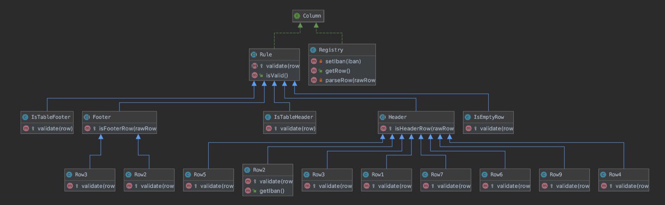
Task: Select the Row9 class title
Action: pyautogui.click(x=555, y=174)
